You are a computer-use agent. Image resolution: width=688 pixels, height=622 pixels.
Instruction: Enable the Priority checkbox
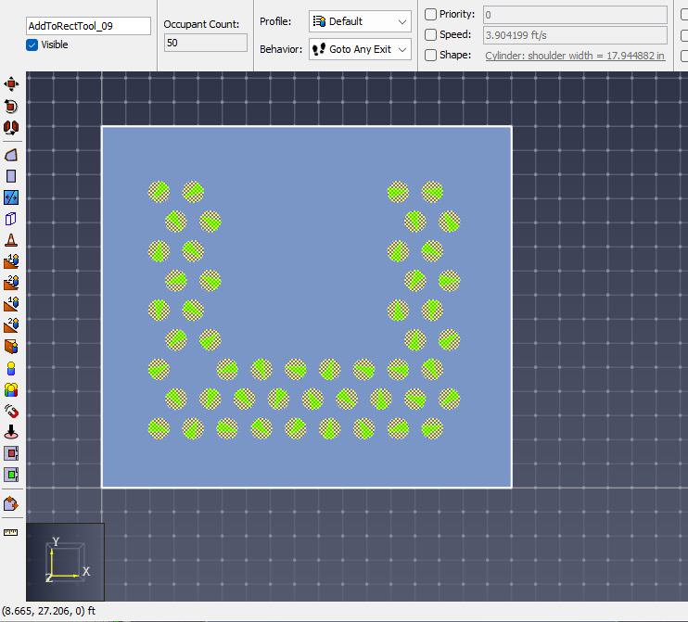[430, 15]
